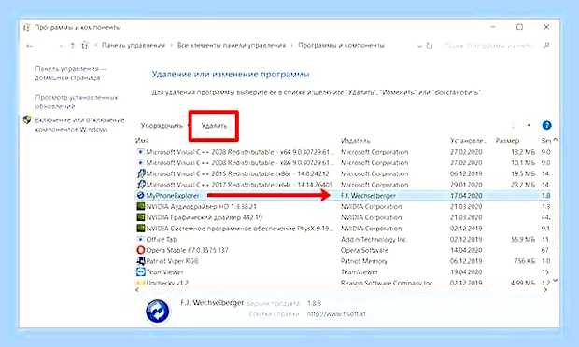Click horizontal scroll-left arrow
This screenshot has width=579, height=347.
coord(137,290)
